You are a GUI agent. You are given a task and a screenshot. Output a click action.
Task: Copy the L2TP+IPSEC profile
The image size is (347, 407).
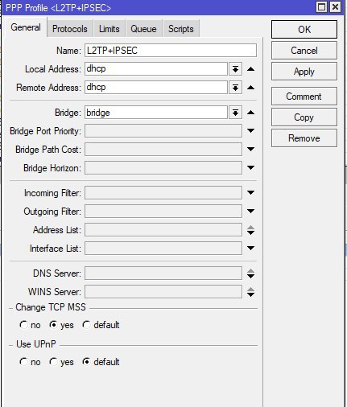[304, 117]
